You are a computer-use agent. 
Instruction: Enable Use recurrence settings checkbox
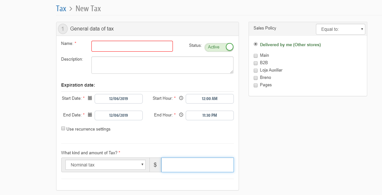point(63,129)
